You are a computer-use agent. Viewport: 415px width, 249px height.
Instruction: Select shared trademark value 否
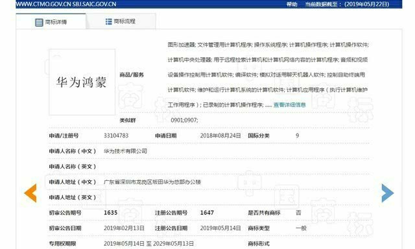click(298, 213)
